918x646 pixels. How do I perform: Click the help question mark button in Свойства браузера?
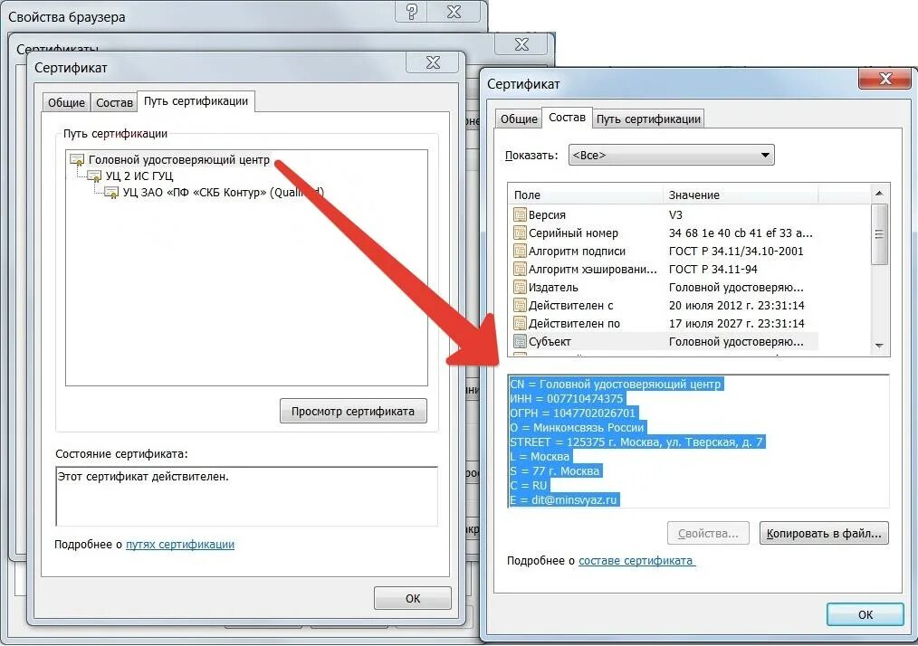[412, 11]
